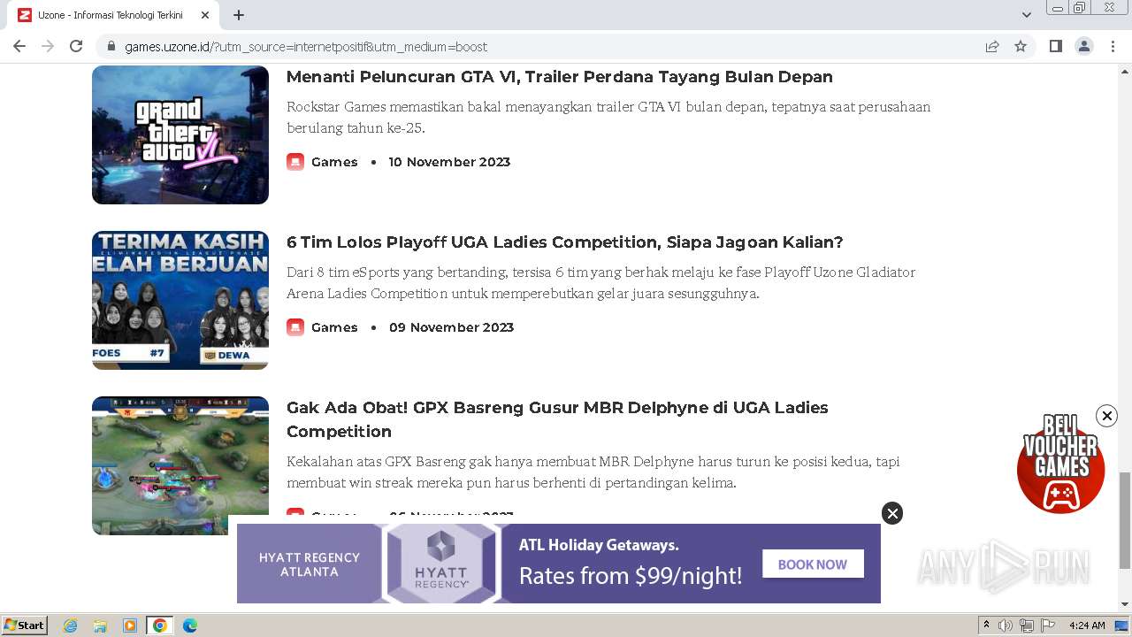The width and height of the screenshot is (1132, 637).
Task: Click the ATL Holiday Getaways ad text
Action: point(599,545)
